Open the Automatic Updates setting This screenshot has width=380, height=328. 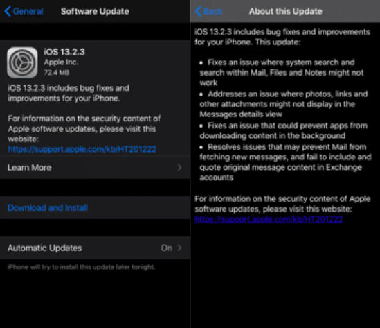(95, 248)
